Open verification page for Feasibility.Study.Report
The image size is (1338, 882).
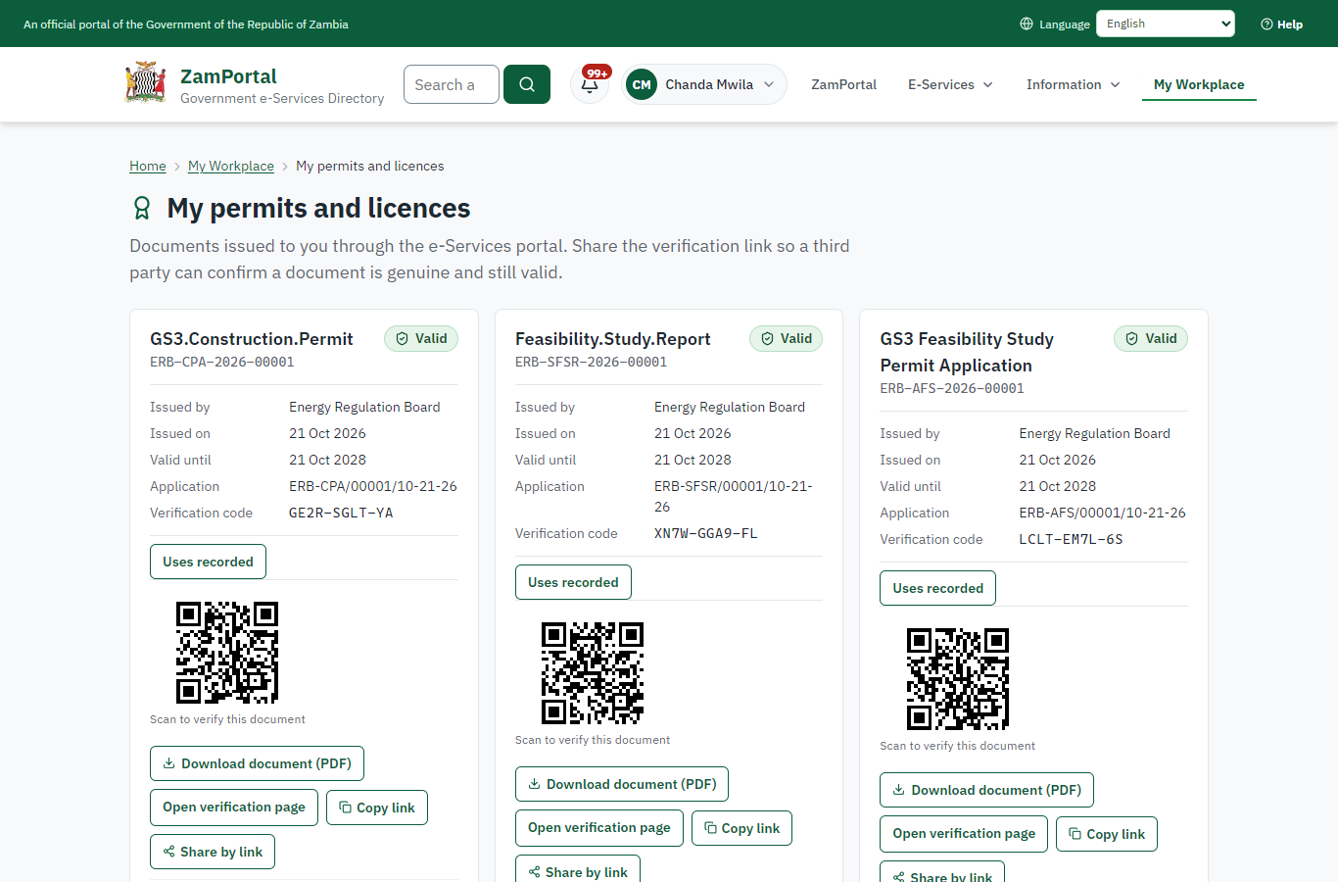pyautogui.click(x=599, y=828)
